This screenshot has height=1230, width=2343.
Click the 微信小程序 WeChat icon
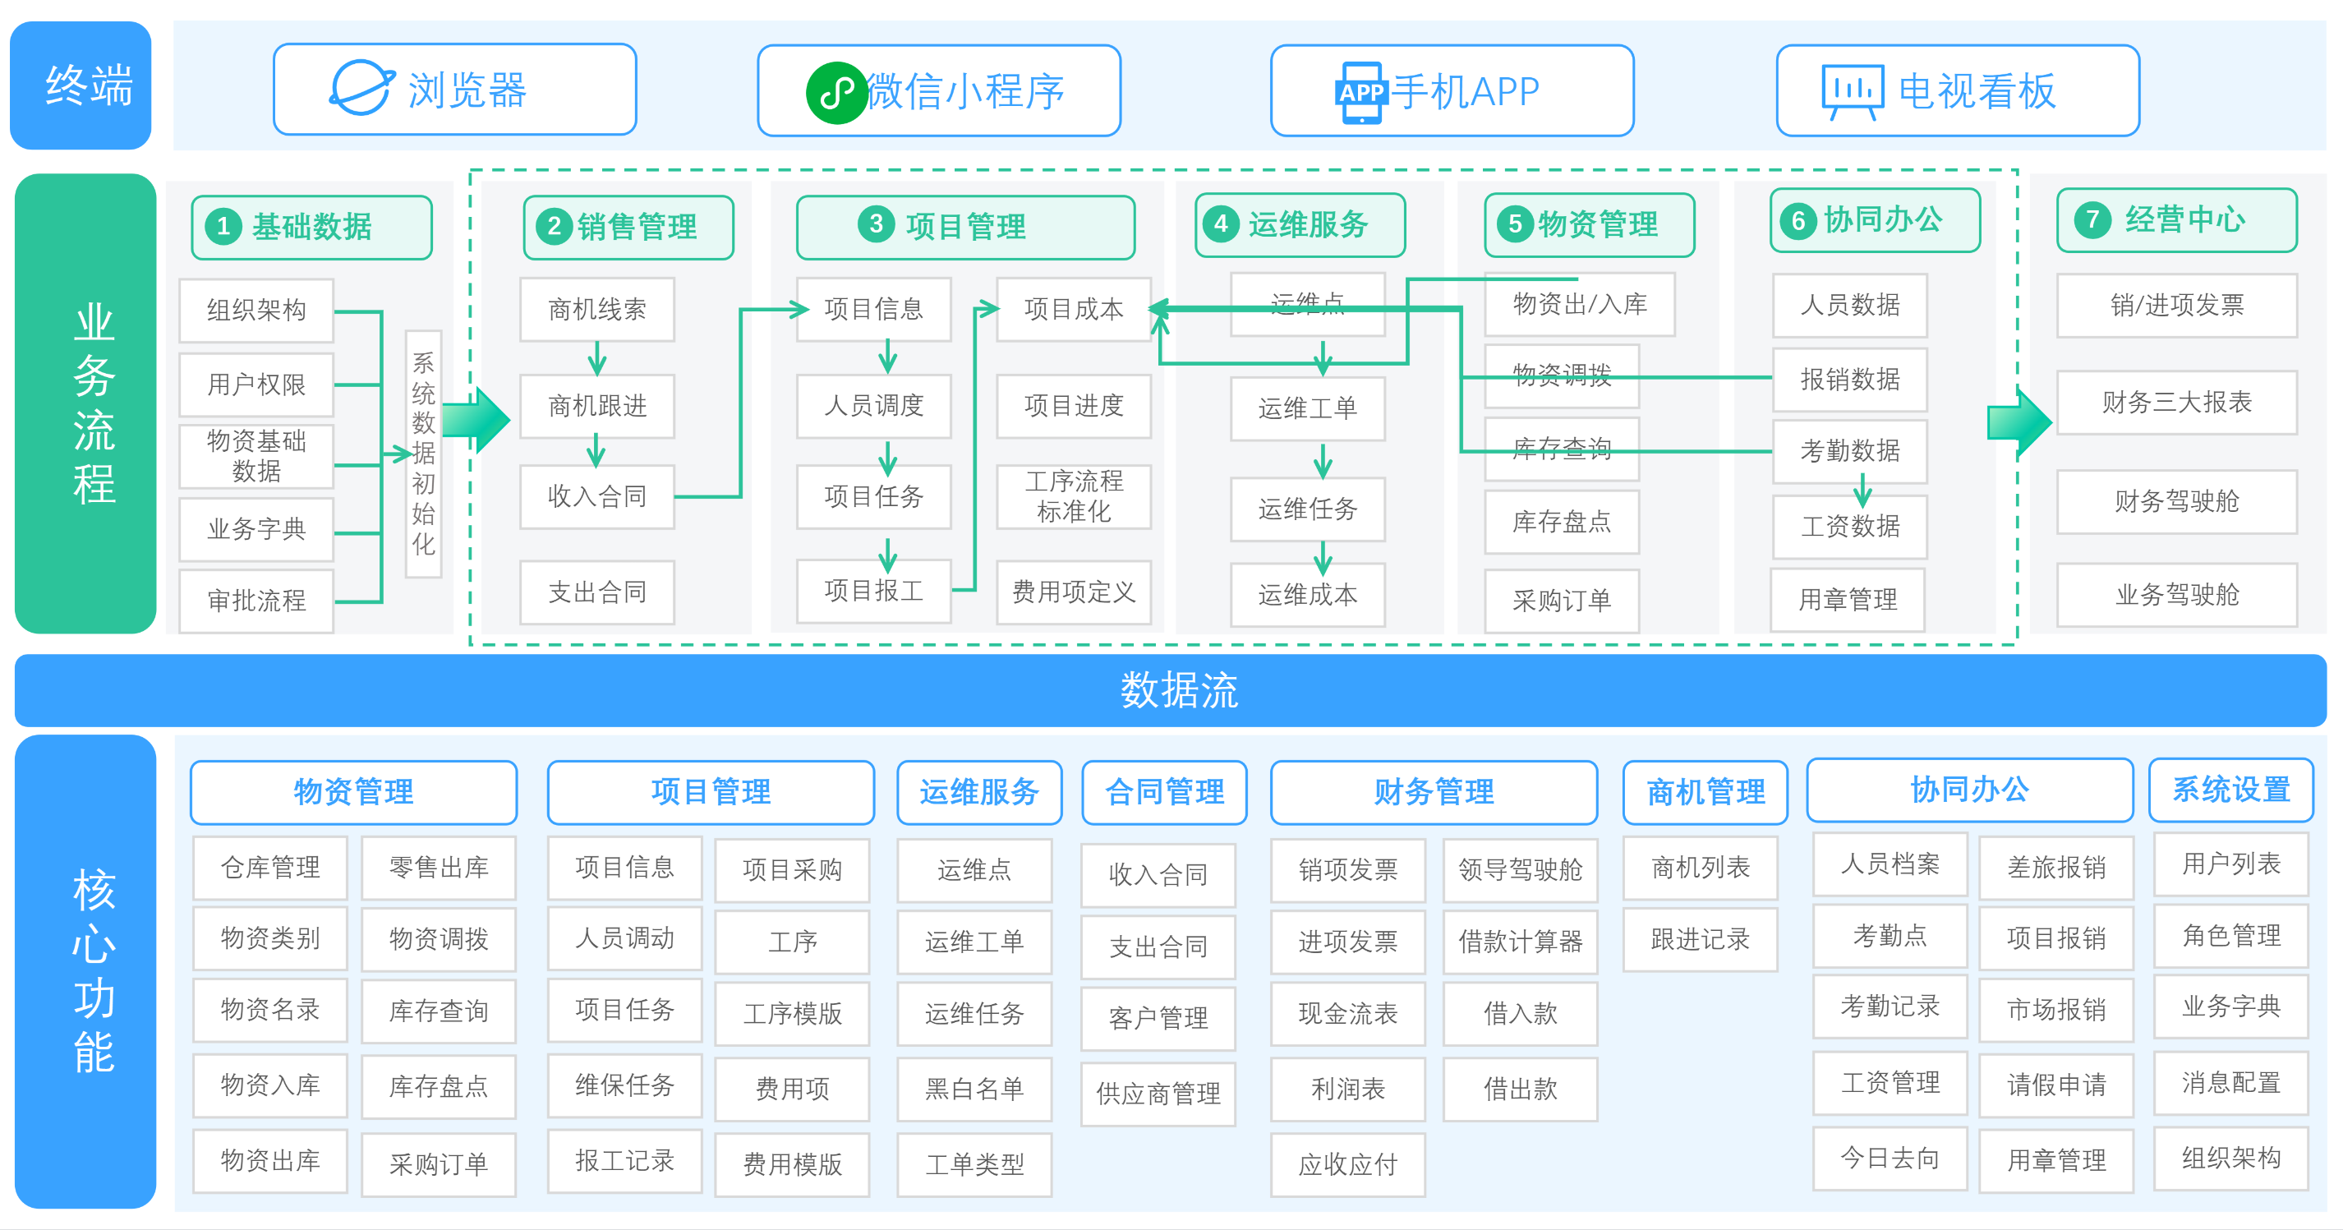[x=839, y=90]
